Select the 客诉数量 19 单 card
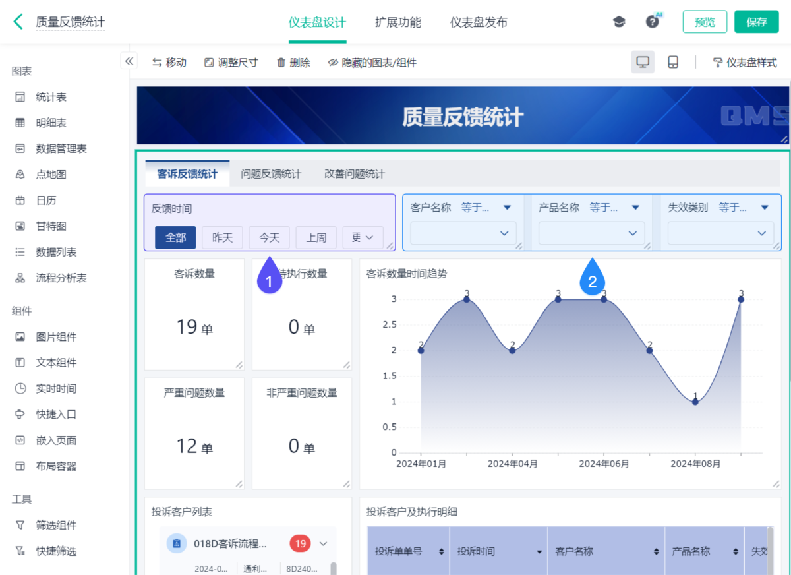 point(194,314)
